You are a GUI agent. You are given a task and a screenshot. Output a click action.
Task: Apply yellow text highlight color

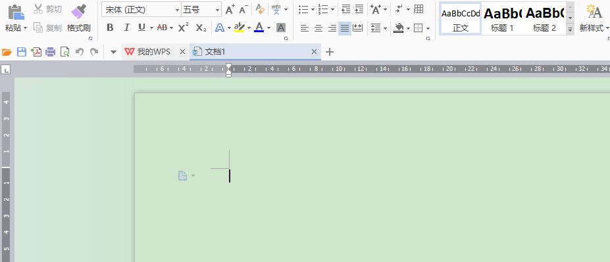tap(240, 28)
